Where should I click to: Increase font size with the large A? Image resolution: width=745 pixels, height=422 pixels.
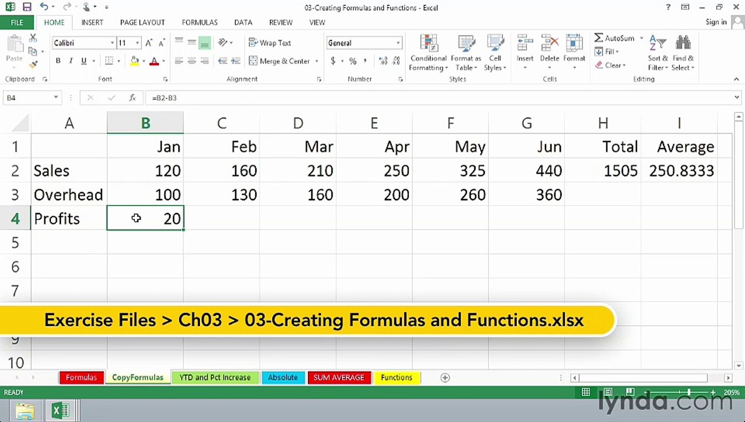click(149, 43)
